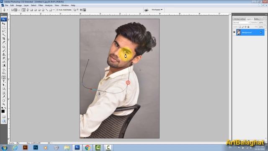
Task: Open the geometry options arrow next to Custom Shape
Action: [54, 10]
